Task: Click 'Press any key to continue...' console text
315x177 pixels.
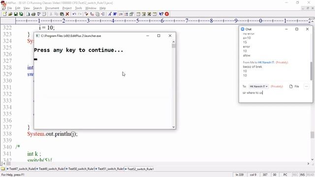Action: coord(79,50)
